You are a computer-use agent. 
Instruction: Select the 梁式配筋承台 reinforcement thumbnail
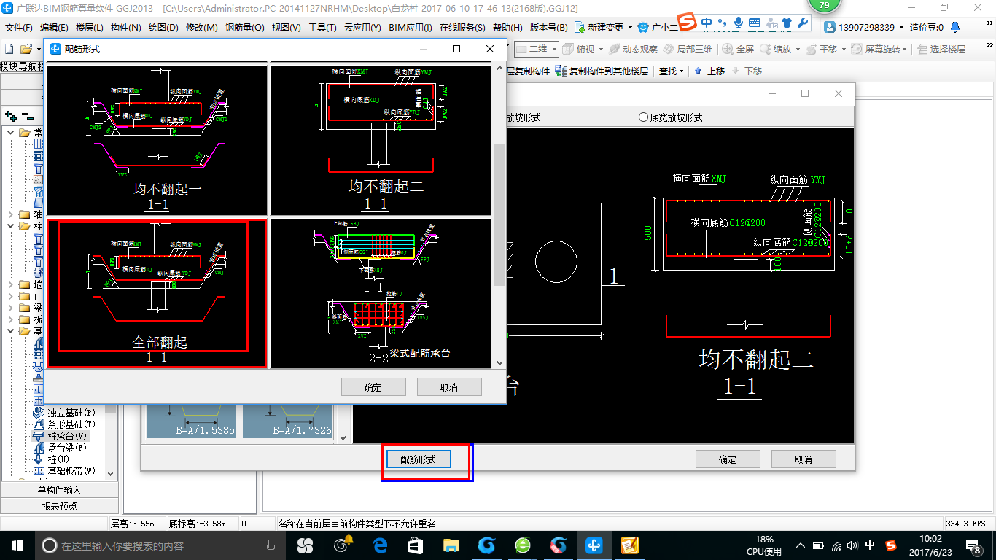[x=381, y=293]
